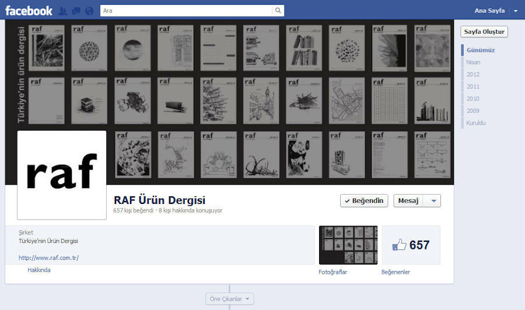Open the Fotoğraflar thumbnail
The image size is (525, 310).
pos(348,245)
